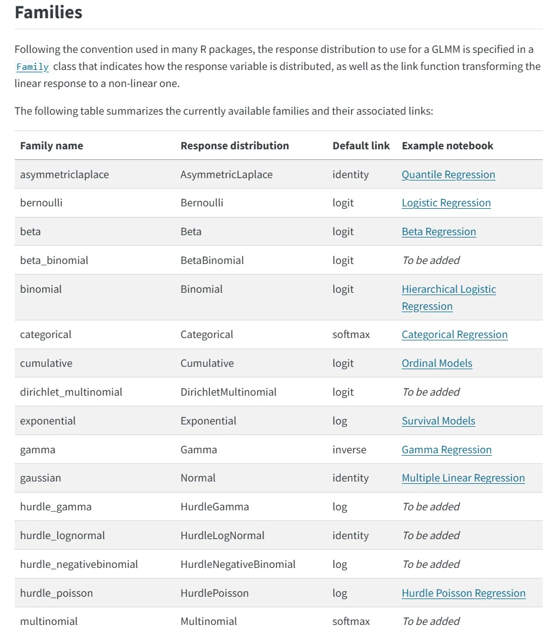Open the Gamma Regression example
This screenshot has width=555, height=632.
coord(447,450)
